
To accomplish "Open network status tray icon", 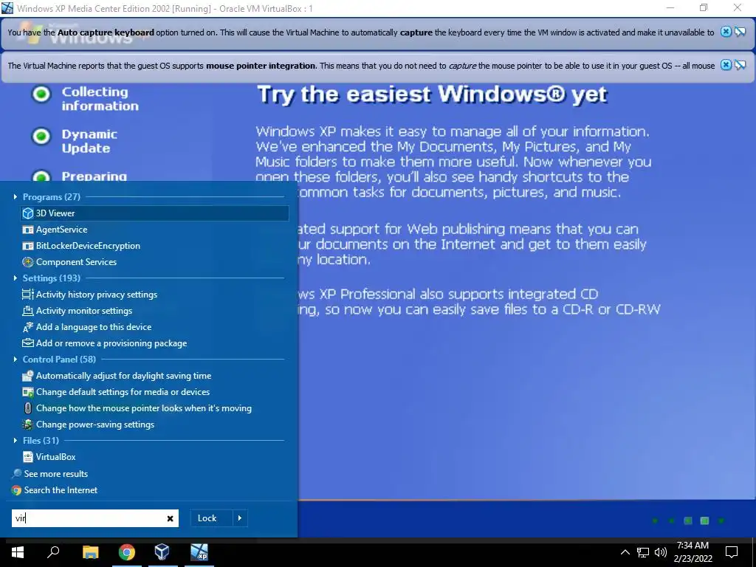I will tap(643, 552).
